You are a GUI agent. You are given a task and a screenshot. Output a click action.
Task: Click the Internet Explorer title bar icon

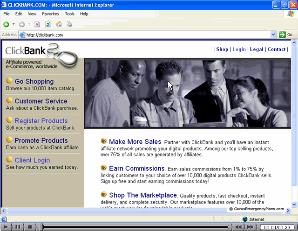(4, 5)
